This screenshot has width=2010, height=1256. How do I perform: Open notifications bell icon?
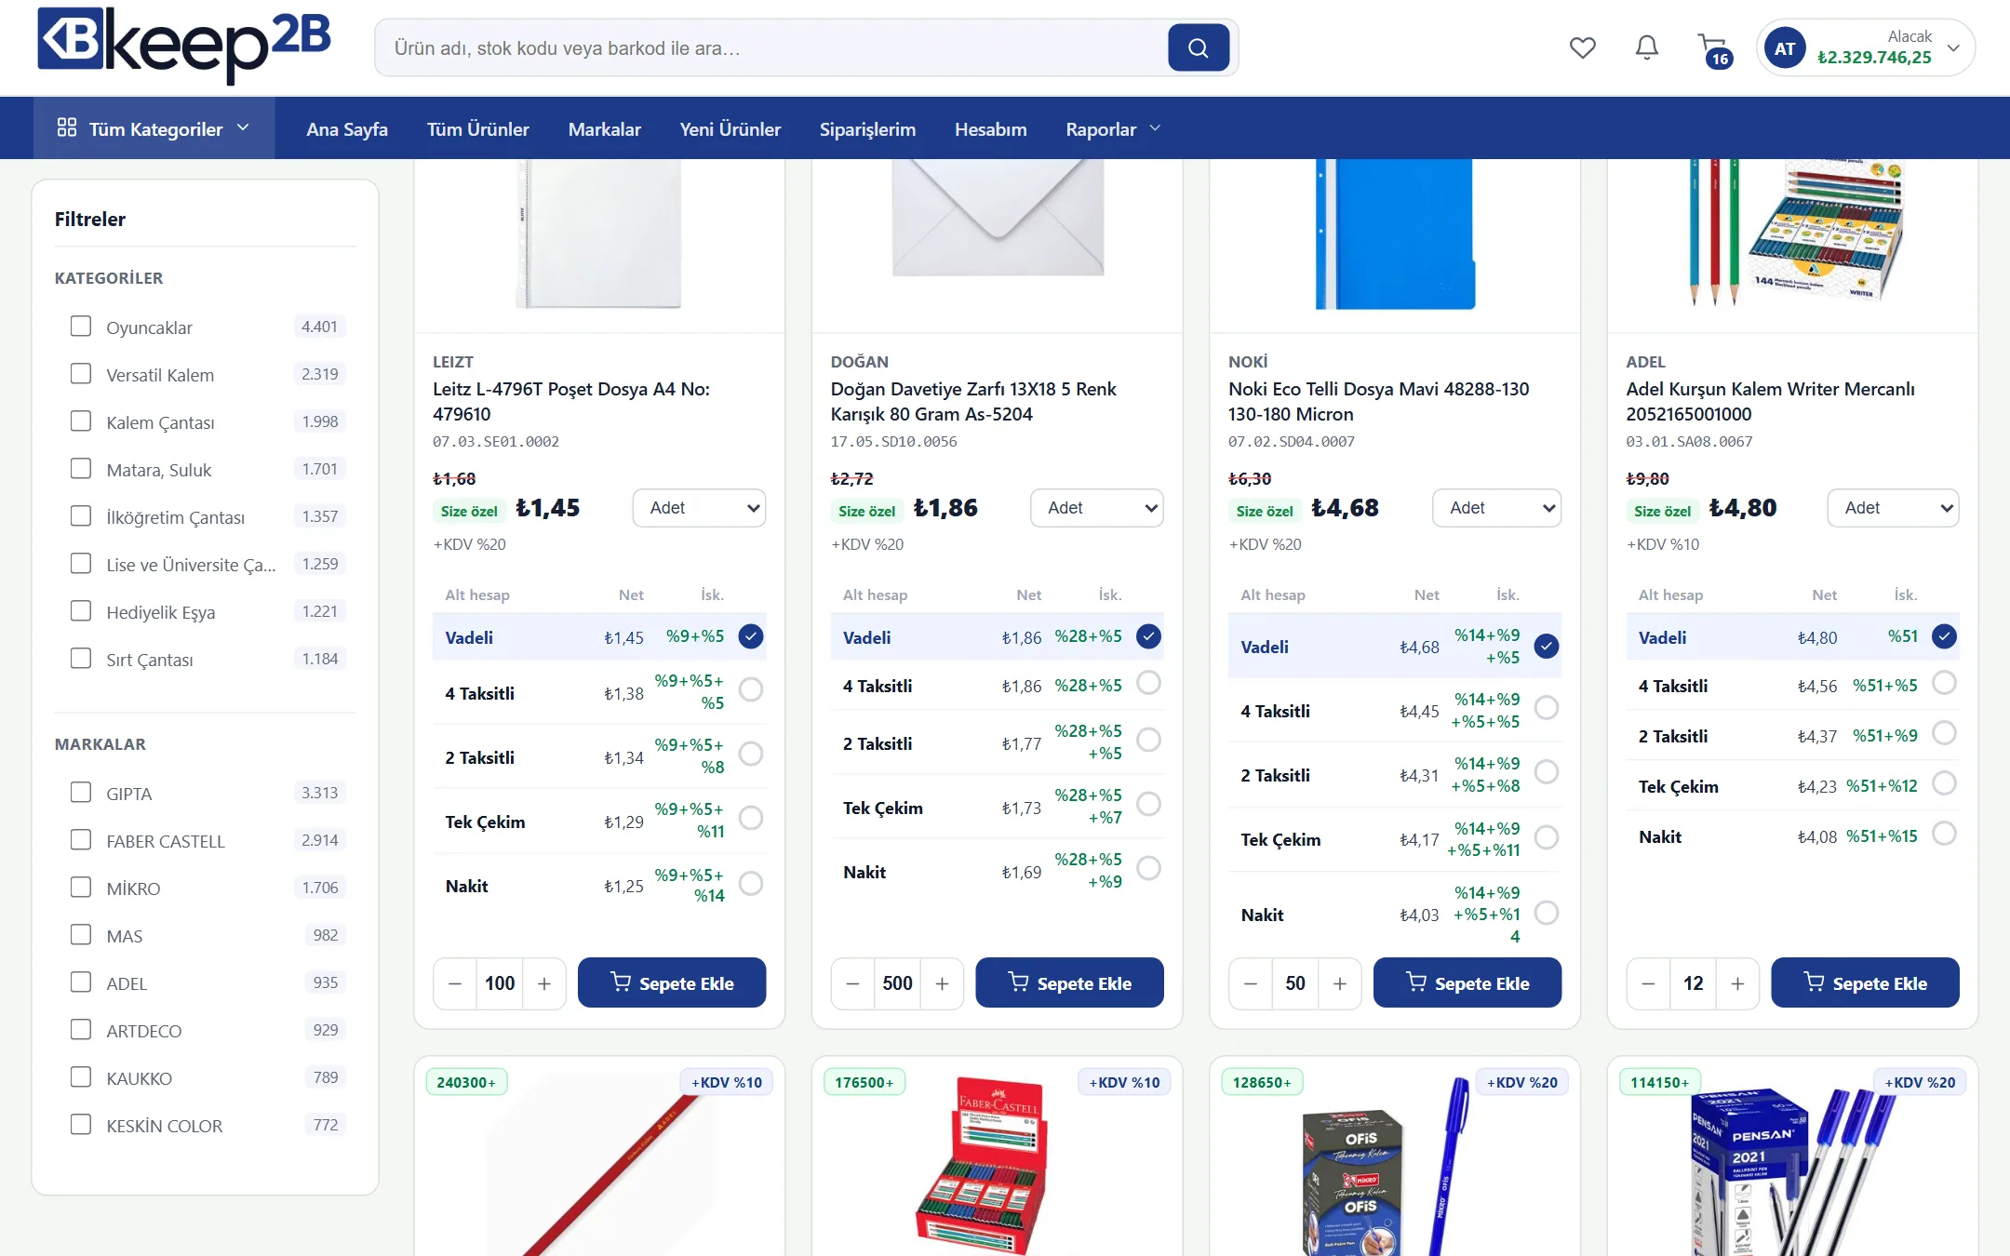click(1646, 47)
